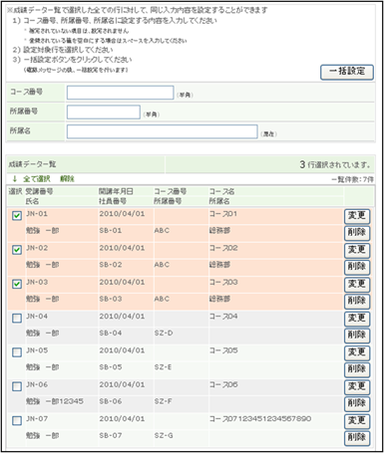The width and height of the screenshot is (384, 453).
Task: Click the 全て選択 link
Action: [x=37, y=179]
